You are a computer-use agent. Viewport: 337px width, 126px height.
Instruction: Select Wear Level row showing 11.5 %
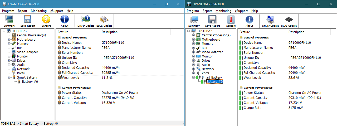tap(121, 78)
